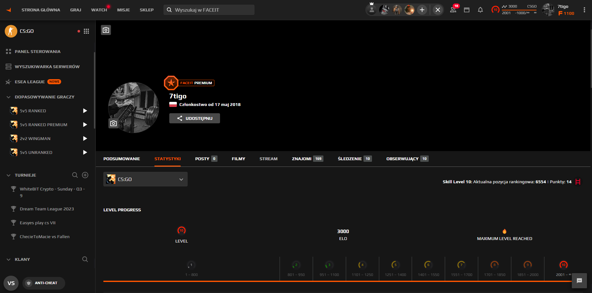The image size is (592, 293).
Task: Switch to the PODSUMOWANIE tab
Action: pyautogui.click(x=122, y=159)
